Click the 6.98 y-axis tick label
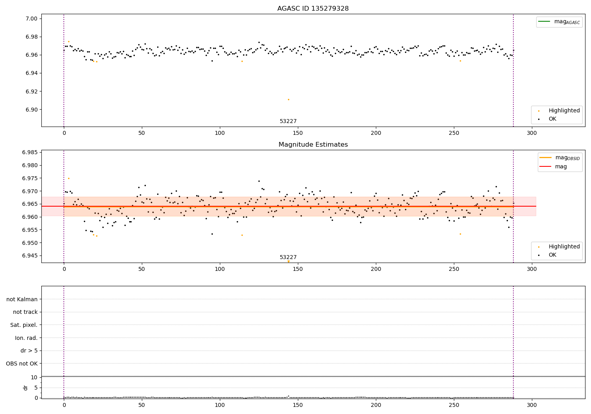Viewport: 591px width, 414px height. (32, 37)
